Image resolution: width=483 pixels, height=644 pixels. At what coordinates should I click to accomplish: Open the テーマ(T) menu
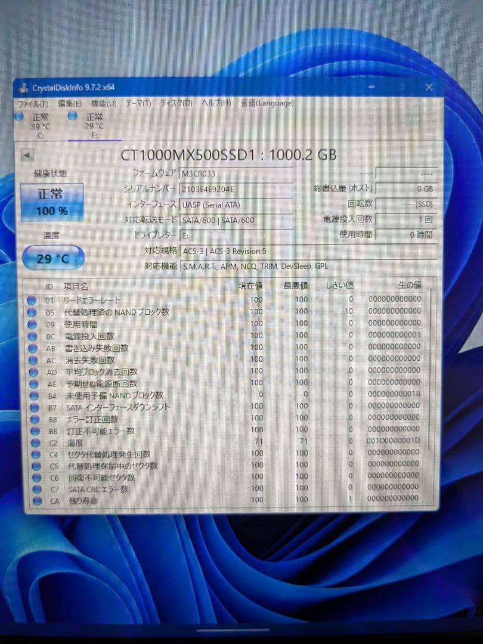[x=138, y=103]
